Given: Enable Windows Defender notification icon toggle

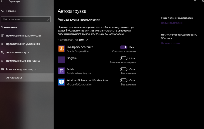Looking at the screenshot, I should [x=124, y=80].
